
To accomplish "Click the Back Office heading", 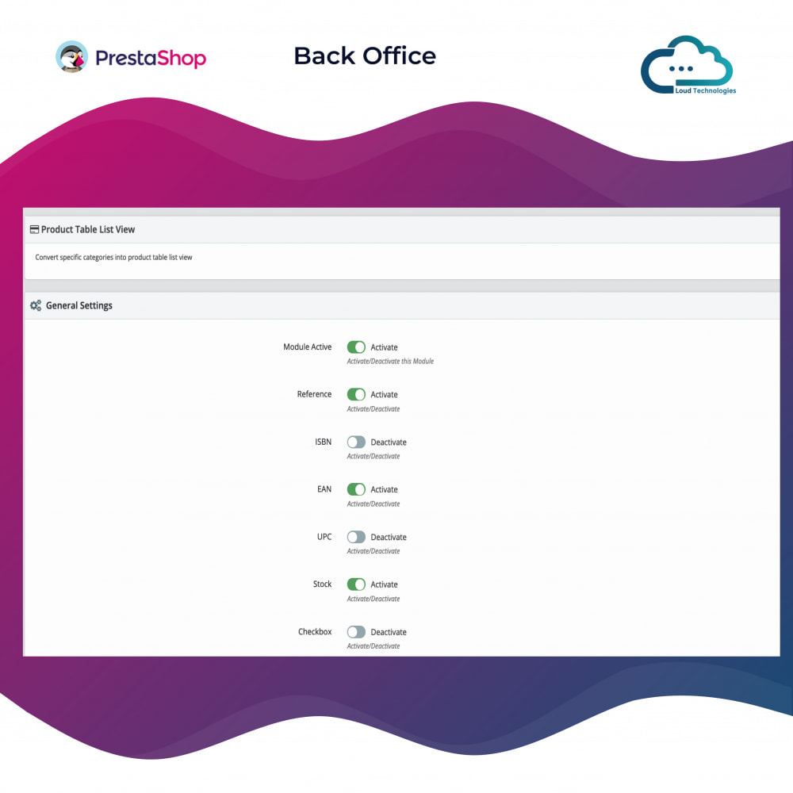I will pos(364,56).
